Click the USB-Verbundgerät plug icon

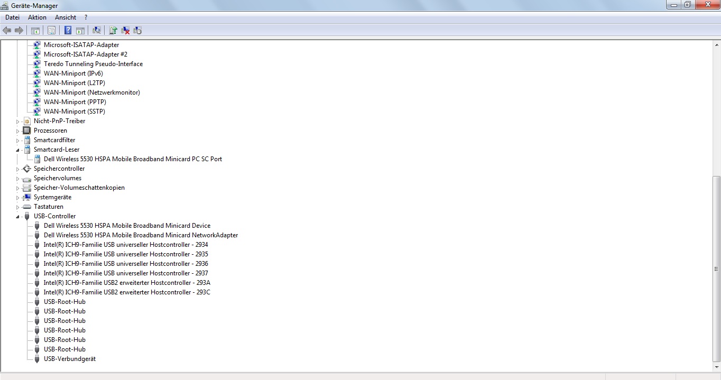tap(37, 358)
